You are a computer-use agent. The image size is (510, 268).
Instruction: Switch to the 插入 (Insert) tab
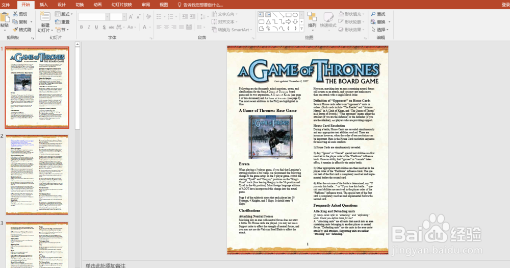pos(43,5)
